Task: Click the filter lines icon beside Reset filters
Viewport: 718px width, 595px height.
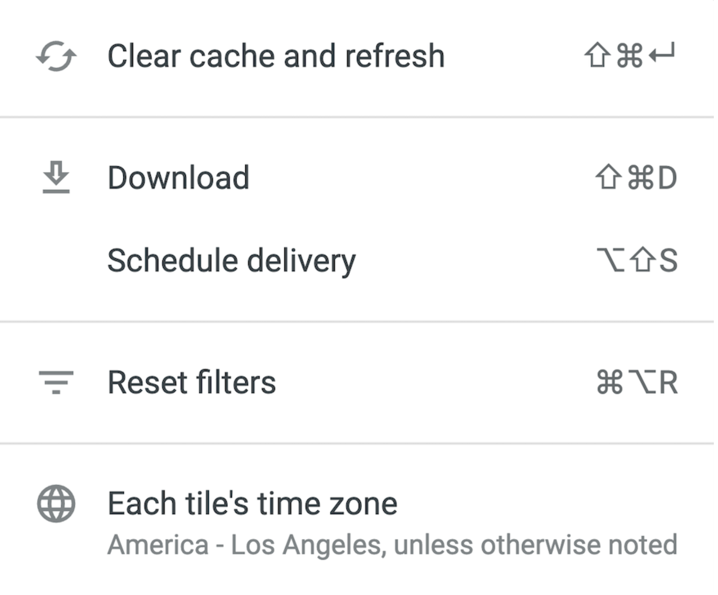Action: (x=56, y=381)
